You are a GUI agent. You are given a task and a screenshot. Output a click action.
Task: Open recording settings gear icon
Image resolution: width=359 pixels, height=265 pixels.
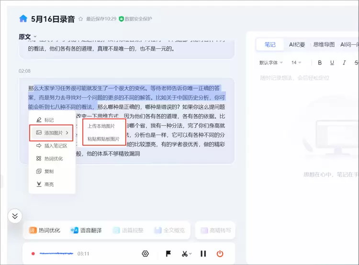click(x=146, y=254)
